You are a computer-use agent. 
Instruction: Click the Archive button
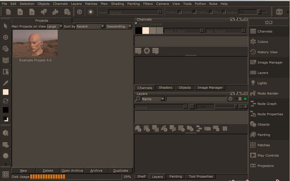click(96, 171)
